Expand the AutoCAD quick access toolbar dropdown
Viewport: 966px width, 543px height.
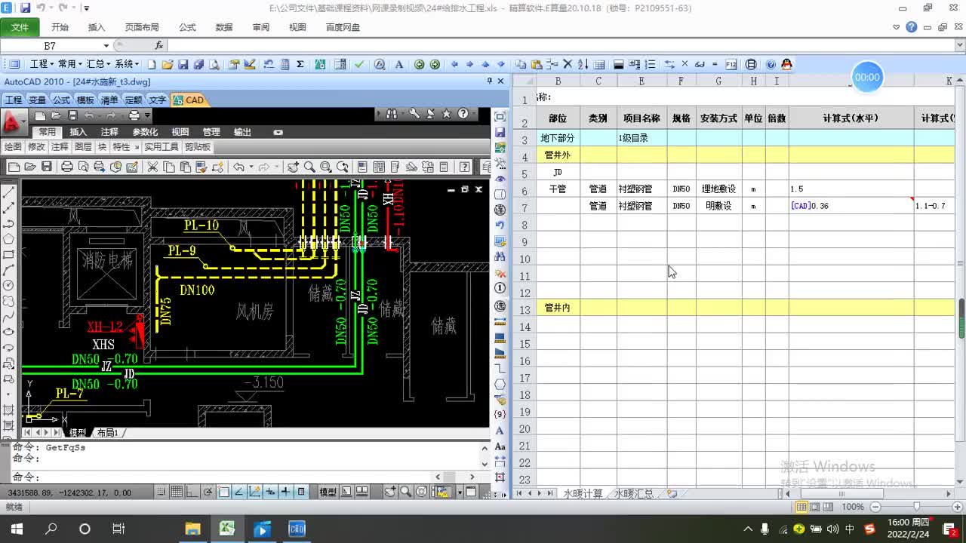[x=148, y=115]
